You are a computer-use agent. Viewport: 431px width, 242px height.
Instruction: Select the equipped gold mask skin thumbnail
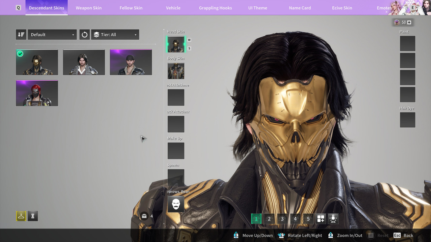[x=37, y=62]
